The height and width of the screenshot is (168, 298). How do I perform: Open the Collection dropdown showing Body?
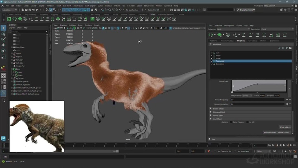point(232,29)
